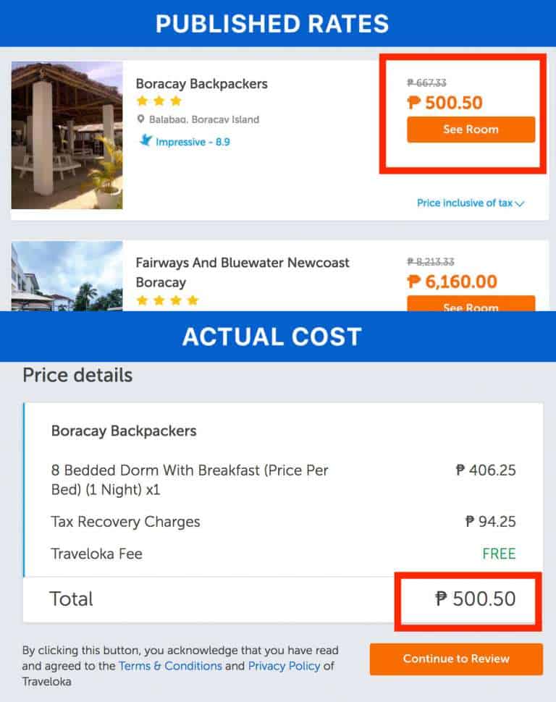Click the Traveloka bird rating icon
The width and height of the screenshot is (556, 702).
pos(146,141)
